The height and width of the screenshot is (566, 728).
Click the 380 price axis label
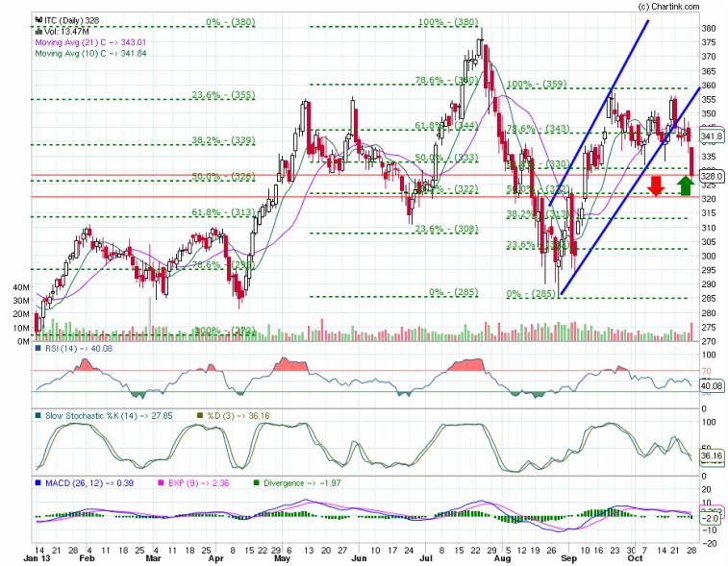[x=709, y=28]
